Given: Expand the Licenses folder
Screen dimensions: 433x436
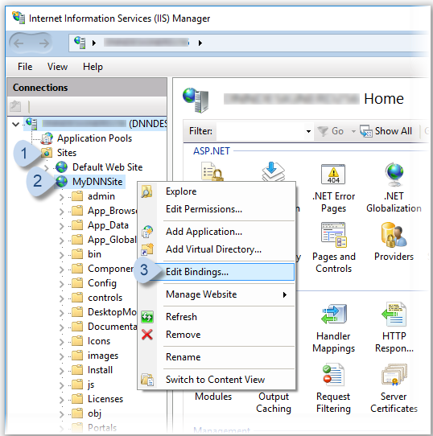Looking at the screenshot, I should pos(61,400).
